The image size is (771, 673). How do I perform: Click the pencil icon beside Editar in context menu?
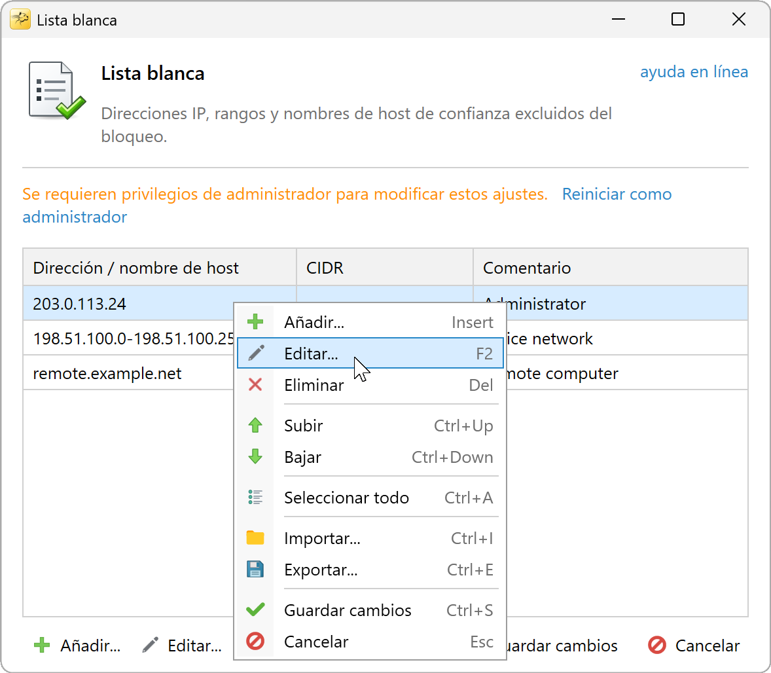point(256,353)
